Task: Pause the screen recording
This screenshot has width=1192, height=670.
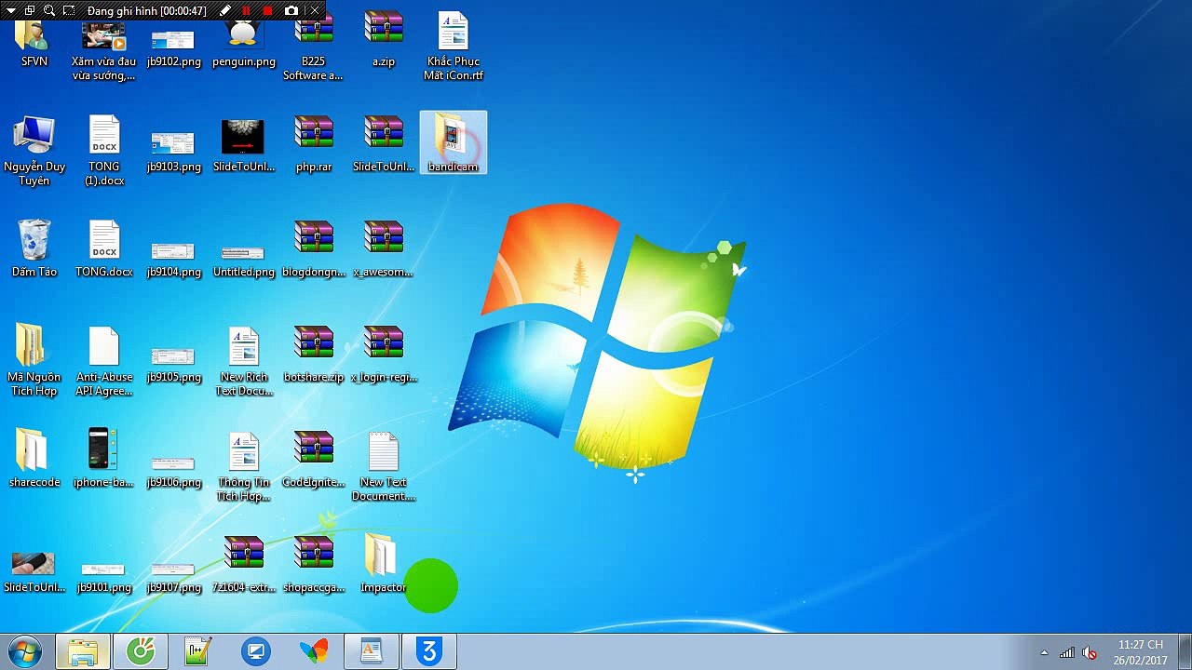Action: (x=246, y=10)
